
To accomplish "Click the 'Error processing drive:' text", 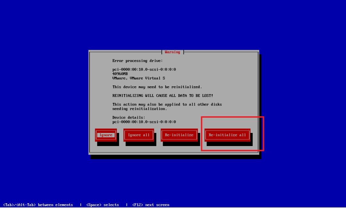I will pos(137,61).
